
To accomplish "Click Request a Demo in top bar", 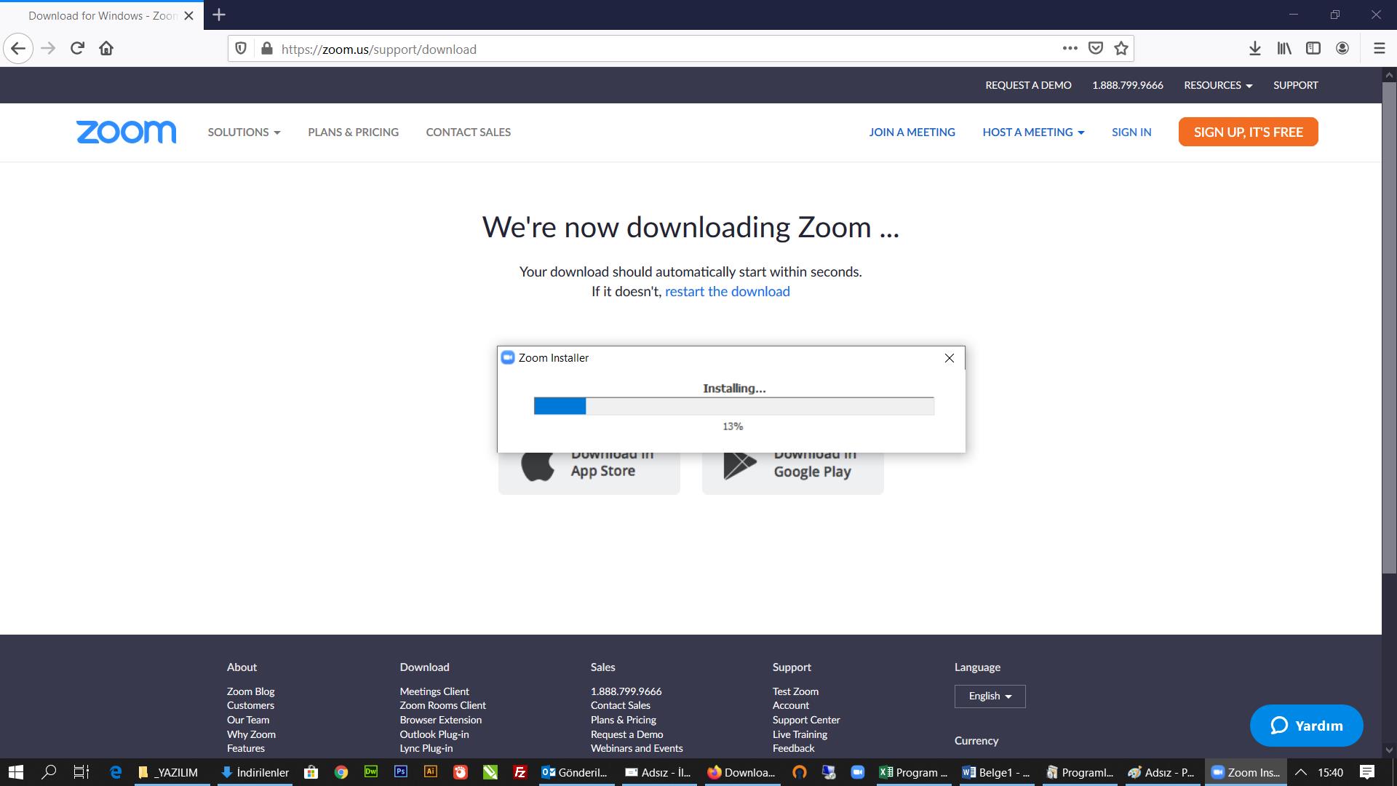I will click(x=1028, y=85).
